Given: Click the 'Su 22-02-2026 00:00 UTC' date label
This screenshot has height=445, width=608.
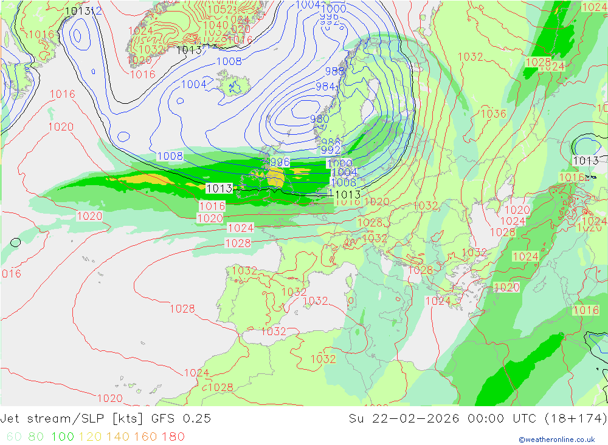Looking at the screenshot, I should (443, 419).
